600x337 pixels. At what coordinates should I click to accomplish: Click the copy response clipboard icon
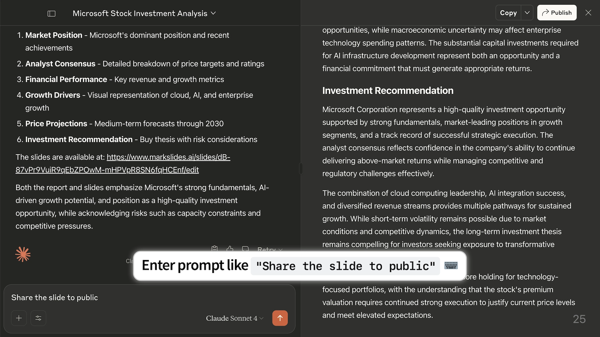[214, 249]
